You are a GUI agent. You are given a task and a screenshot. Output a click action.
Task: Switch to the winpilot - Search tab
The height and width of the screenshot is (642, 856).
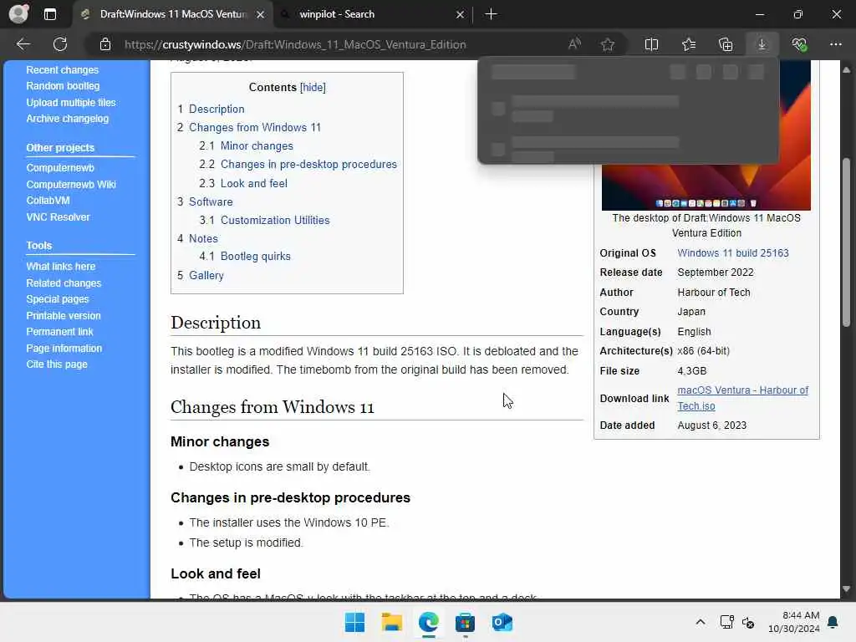coord(371,14)
